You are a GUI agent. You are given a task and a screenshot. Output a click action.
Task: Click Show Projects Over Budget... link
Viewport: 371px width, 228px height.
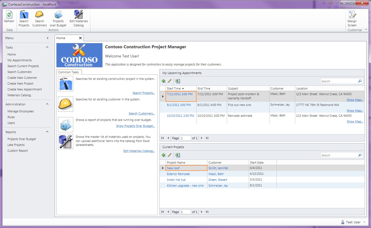(x=135, y=126)
